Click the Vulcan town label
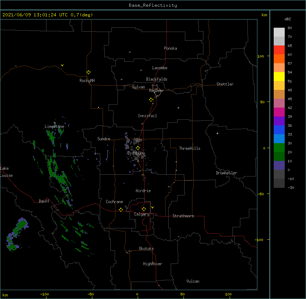 pyautogui.click(x=193, y=281)
